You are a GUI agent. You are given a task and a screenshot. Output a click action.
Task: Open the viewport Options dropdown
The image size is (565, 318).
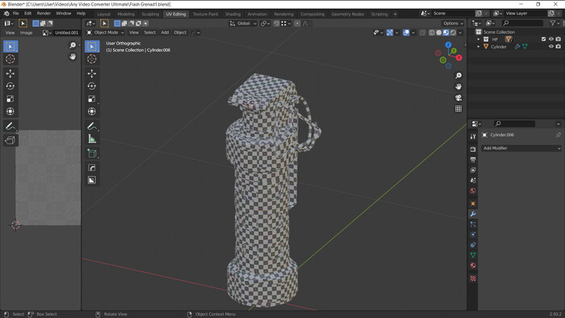pyautogui.click(x=454, y=23)
